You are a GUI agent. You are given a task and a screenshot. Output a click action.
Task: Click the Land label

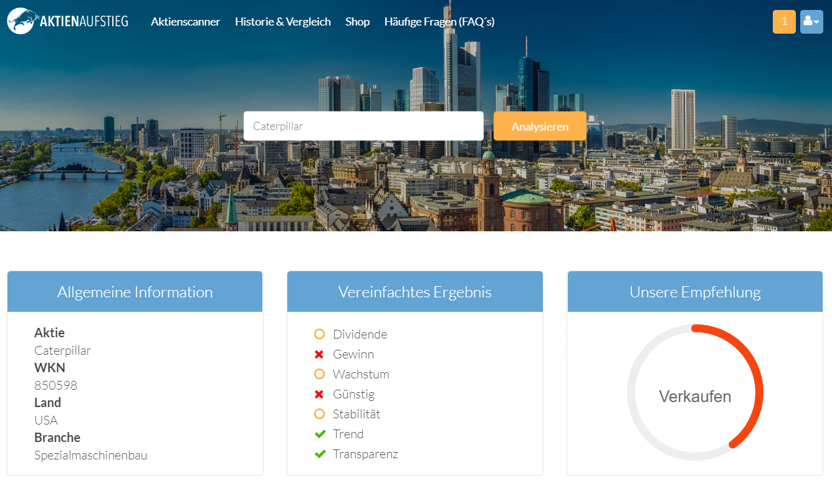click(47, 403)
